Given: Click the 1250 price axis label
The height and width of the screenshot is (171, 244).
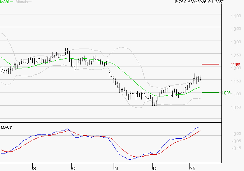Looking at the screenshot, I should 236,55.
